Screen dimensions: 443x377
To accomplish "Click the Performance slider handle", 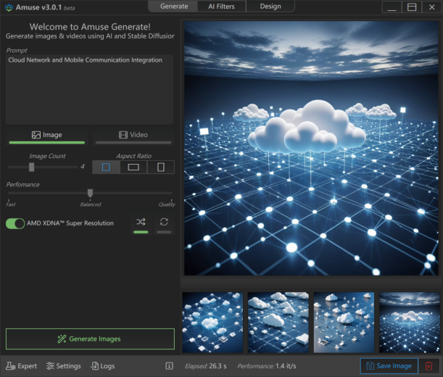I will 90,193.
